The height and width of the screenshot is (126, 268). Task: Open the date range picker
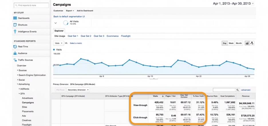[x=234, y=4]
